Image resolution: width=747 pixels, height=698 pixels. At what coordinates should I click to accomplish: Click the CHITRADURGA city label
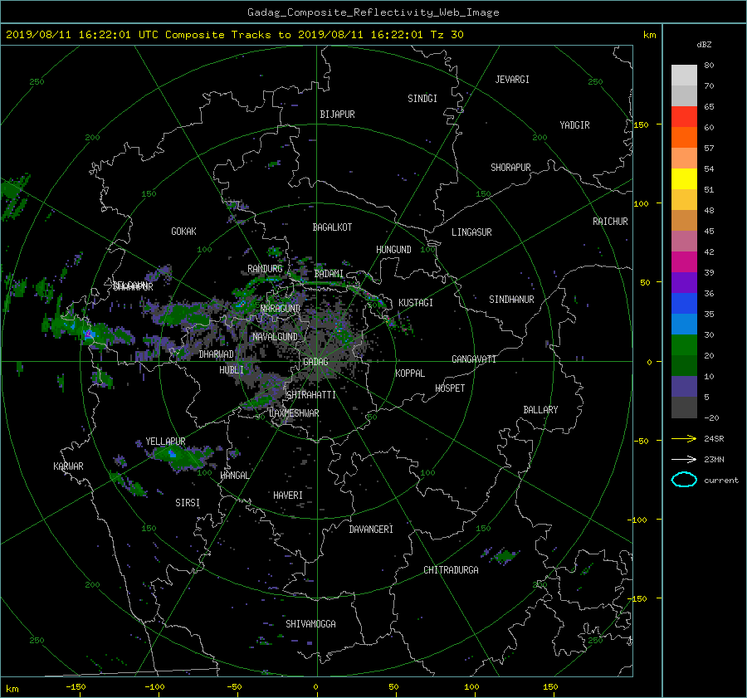click(x=451, y=570)
